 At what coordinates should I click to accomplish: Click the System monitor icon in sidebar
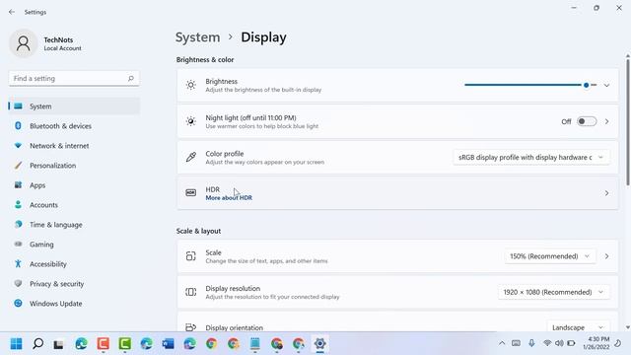18,106
